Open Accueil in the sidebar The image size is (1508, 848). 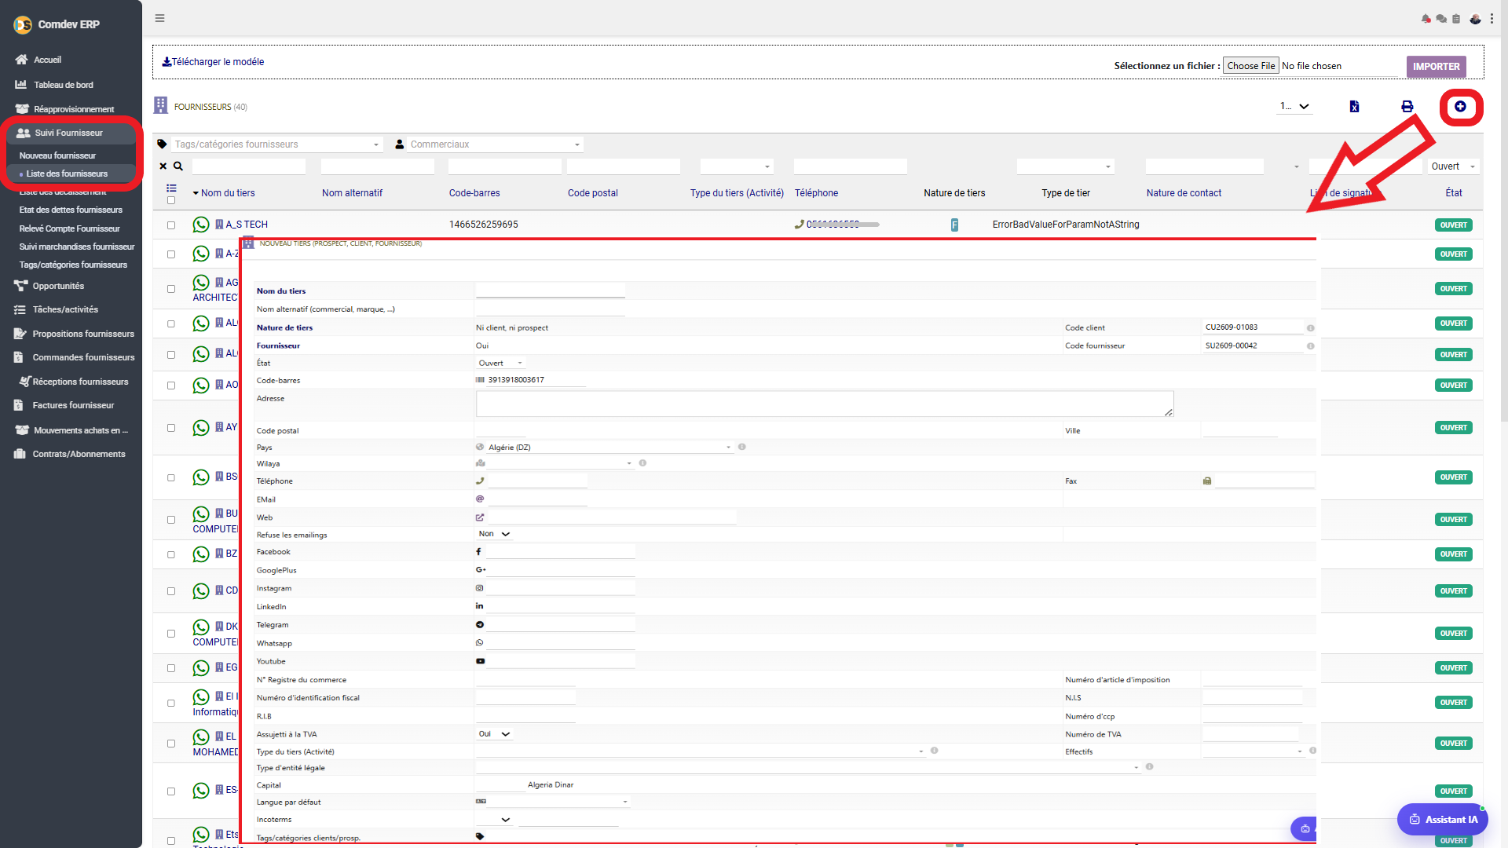[x=47, y=60]
